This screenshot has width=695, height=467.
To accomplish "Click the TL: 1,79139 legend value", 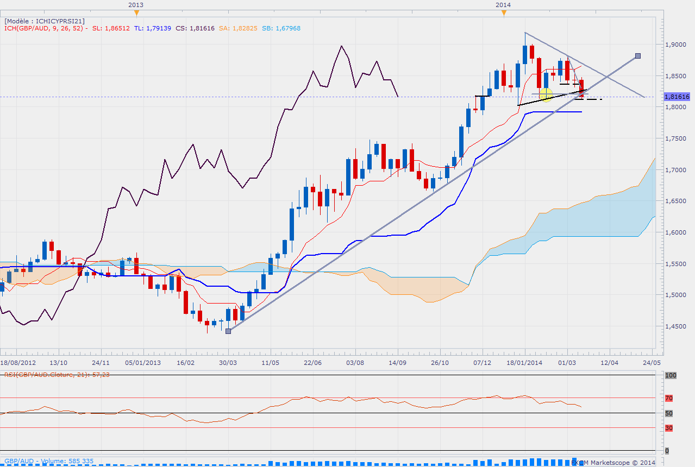I will (x=152, y=28).
